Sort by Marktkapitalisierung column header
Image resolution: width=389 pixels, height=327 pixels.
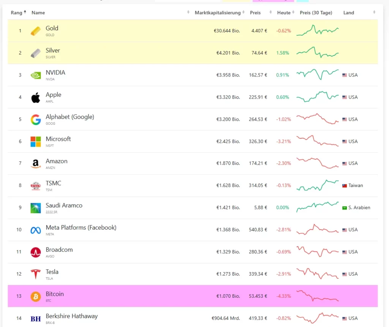(218, 13)
